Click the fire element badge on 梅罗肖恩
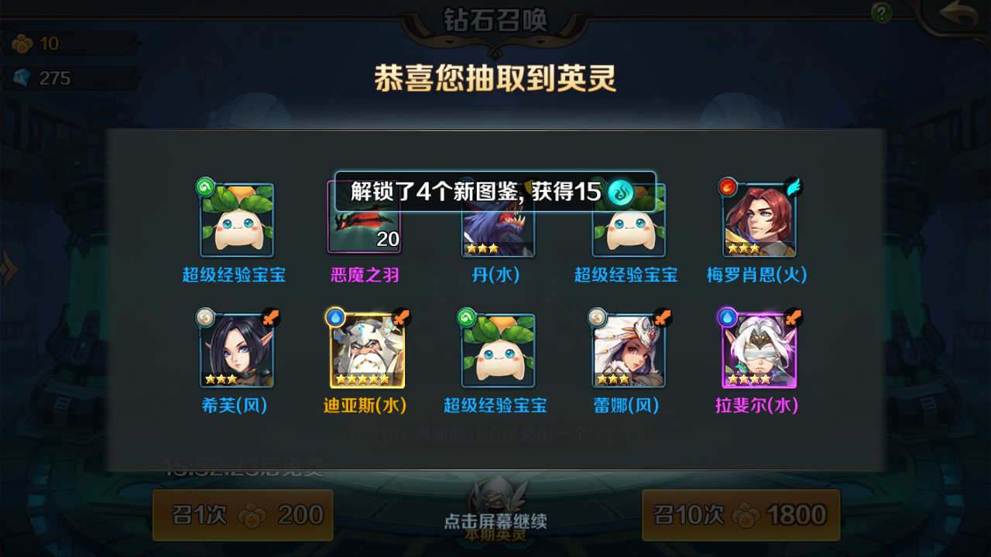 (728, 186)
